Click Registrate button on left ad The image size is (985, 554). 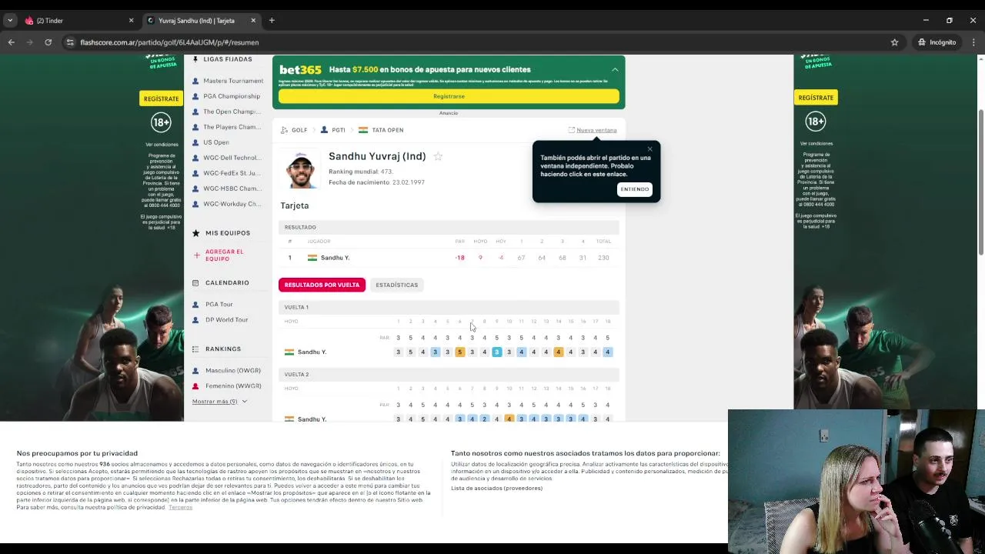161,98
